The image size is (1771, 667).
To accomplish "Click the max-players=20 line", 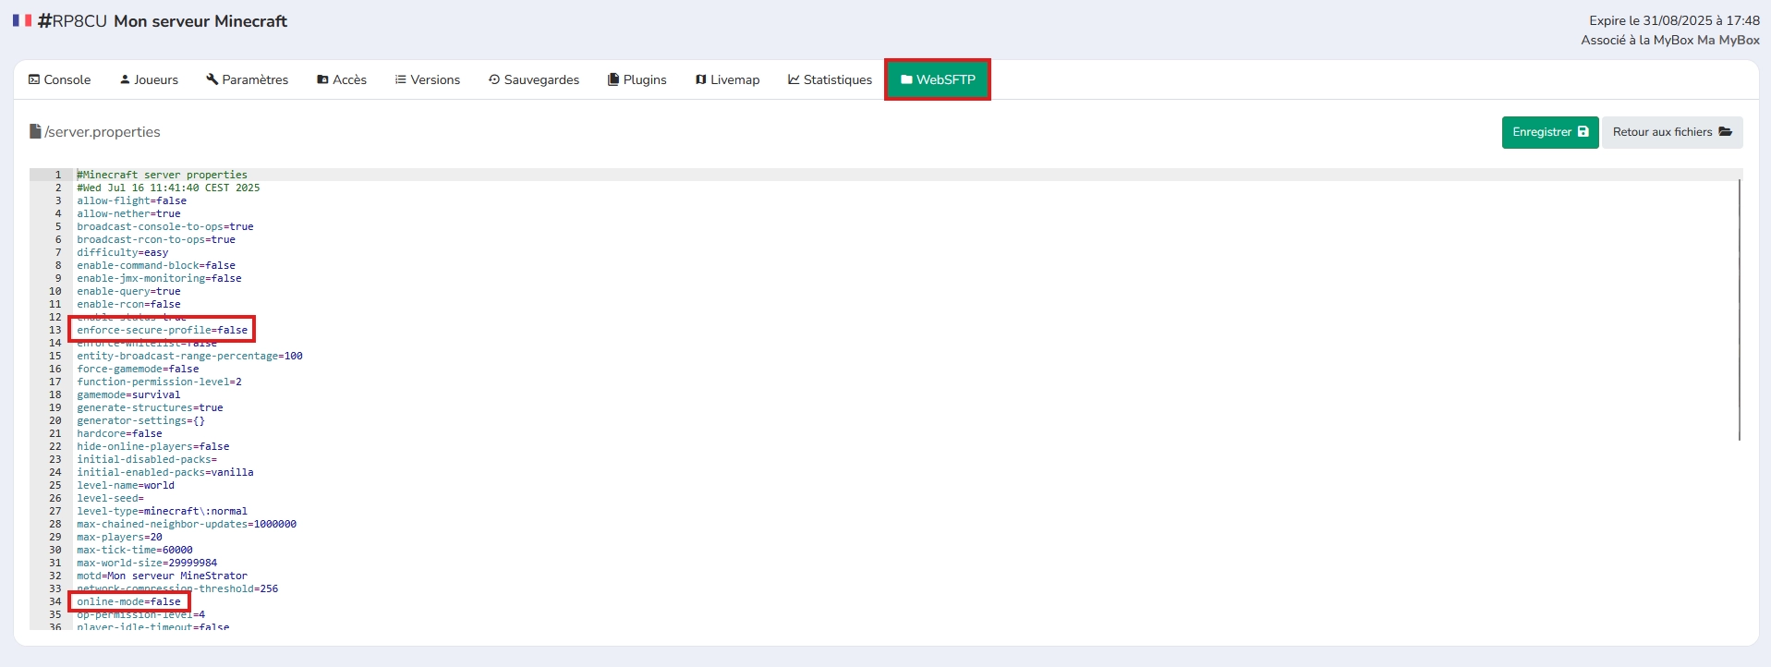I will pyautogui.click(x=119, y=537).
